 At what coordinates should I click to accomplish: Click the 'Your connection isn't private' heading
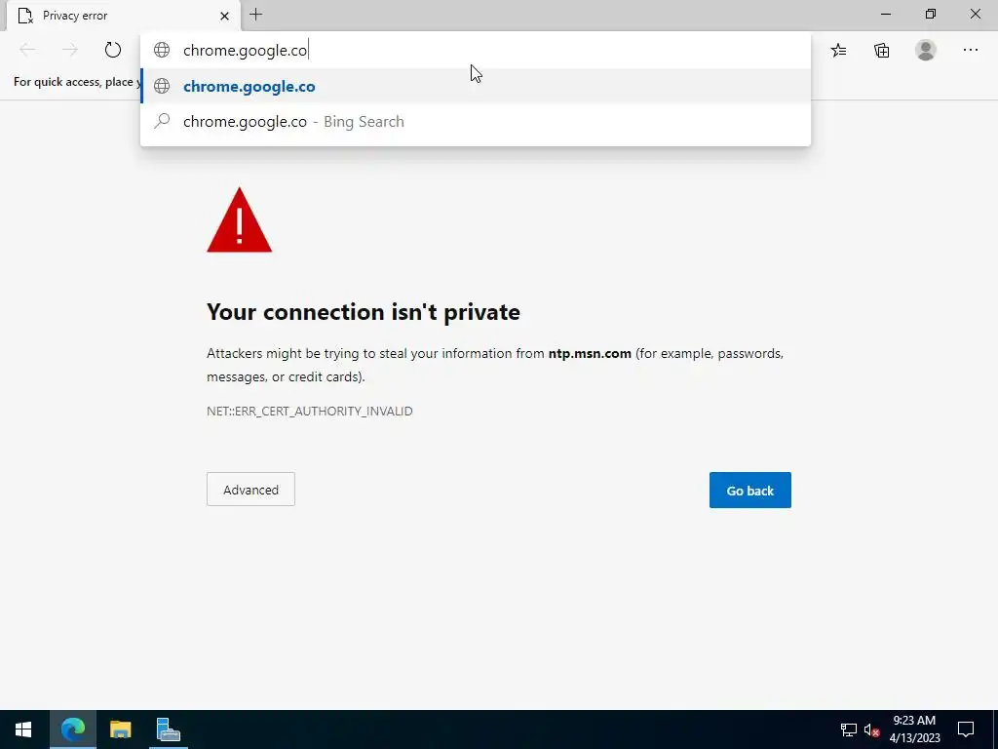pyautogui.click(x=364, y=312)
